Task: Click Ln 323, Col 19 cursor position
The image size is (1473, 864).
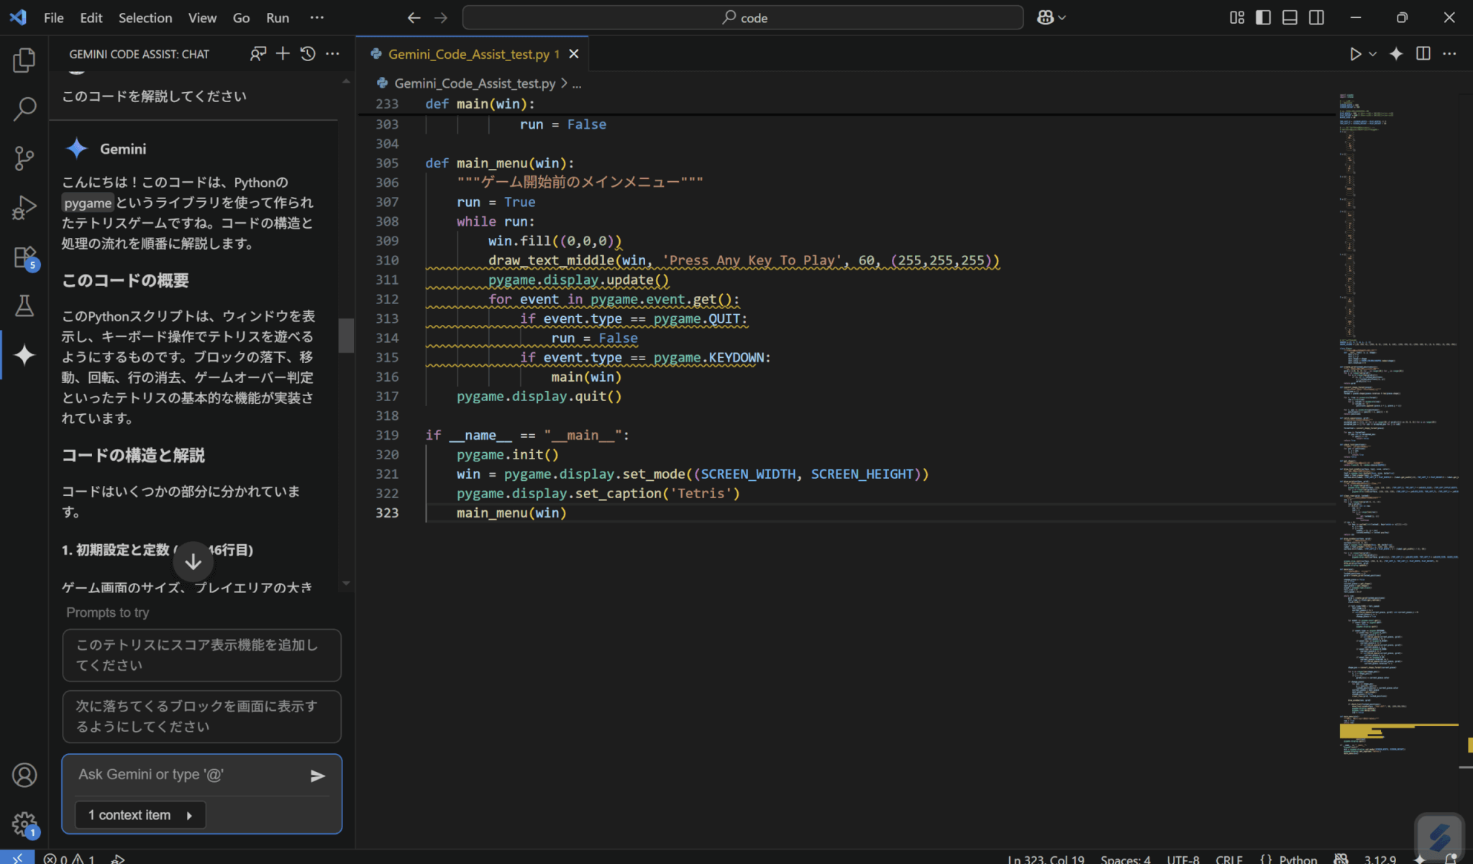Action: (1046, 858)
